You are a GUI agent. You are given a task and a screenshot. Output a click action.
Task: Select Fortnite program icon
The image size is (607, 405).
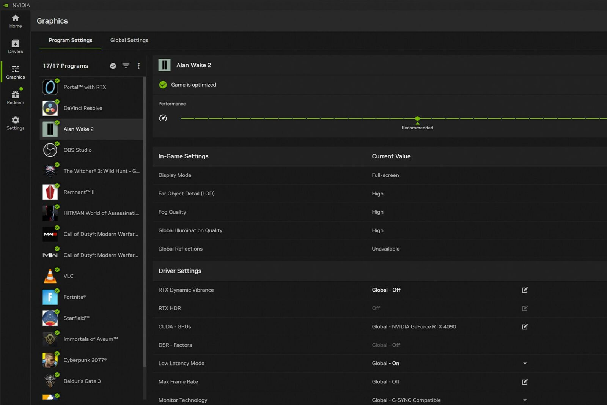(50, 297)
